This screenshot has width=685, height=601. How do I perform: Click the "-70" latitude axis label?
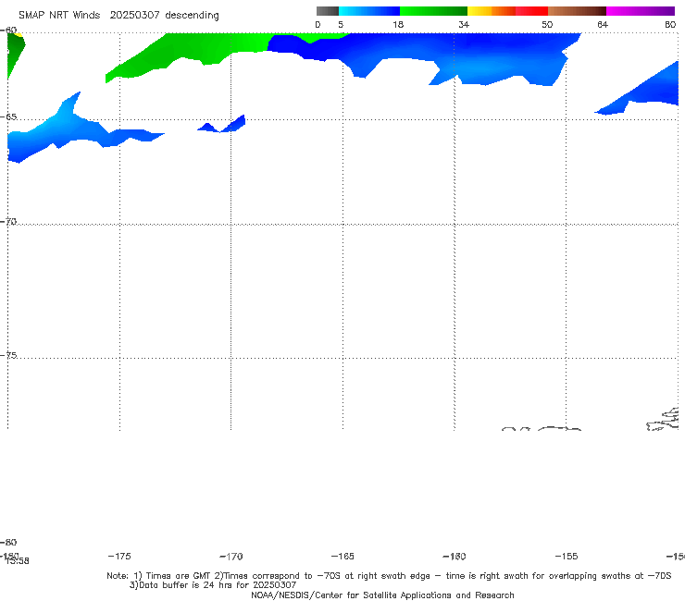point(8,222)
